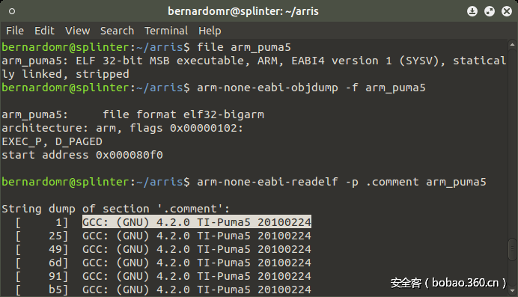This screenshot has height=297, width=518.
Task: Click the circle window menu icon in title bar
Action: coord(12,11)
